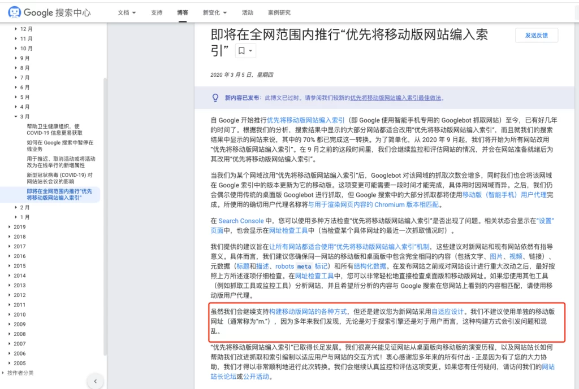
Task: Expand the 5 月 section
Action: tap(23, 97)
